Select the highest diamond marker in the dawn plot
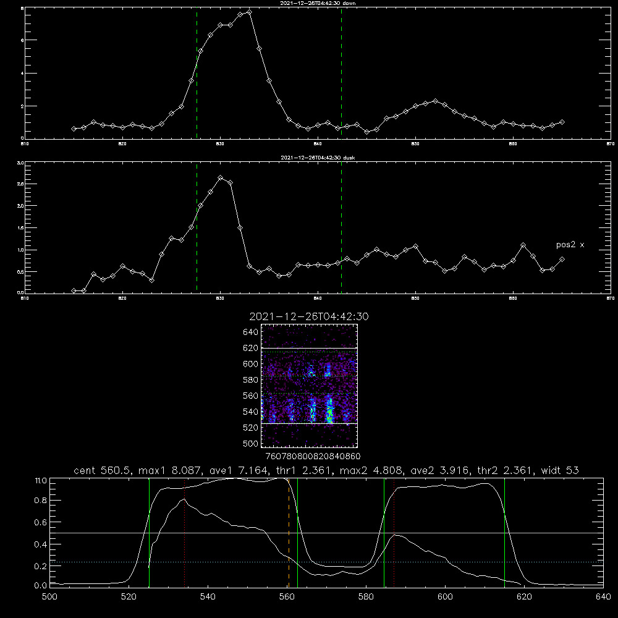 click(249, 12)
